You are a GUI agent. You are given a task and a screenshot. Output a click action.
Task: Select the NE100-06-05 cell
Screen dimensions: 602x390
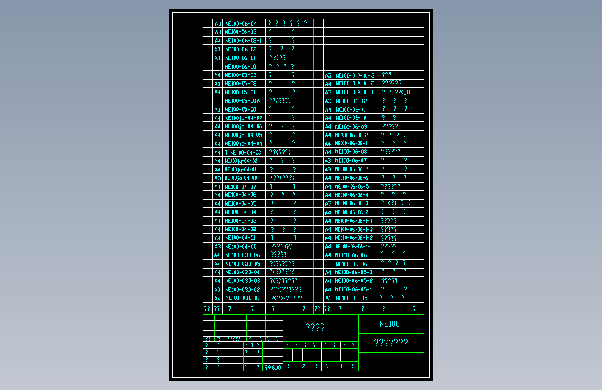point(354,298)
